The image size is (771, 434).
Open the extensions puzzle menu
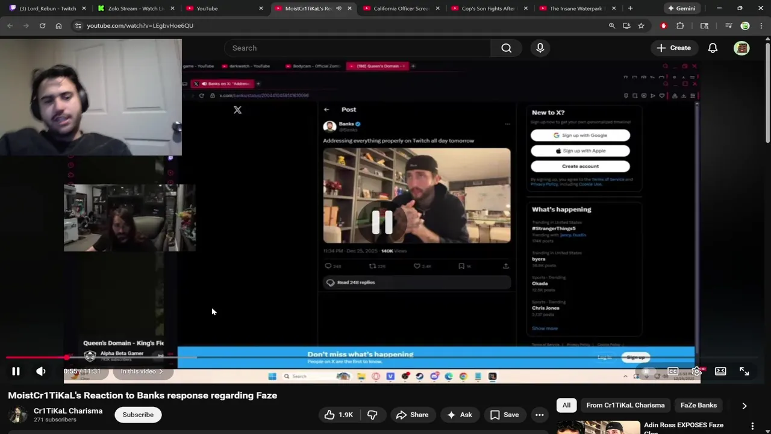(680, 26)
